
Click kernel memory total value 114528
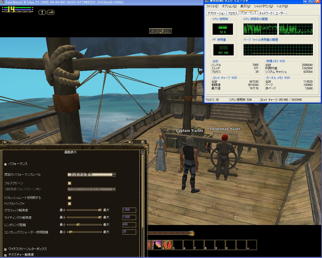pos(308,82)
